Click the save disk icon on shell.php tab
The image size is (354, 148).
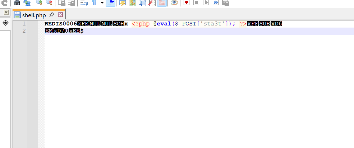17,15
